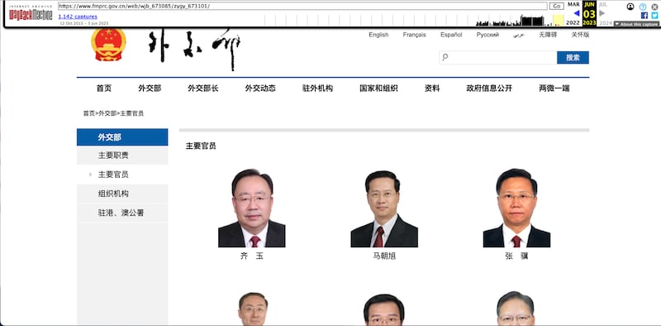The height and width of the screenshot is (326, 661).
Task: Open the Wayback user account icon
Action: (x=630, y=7)
